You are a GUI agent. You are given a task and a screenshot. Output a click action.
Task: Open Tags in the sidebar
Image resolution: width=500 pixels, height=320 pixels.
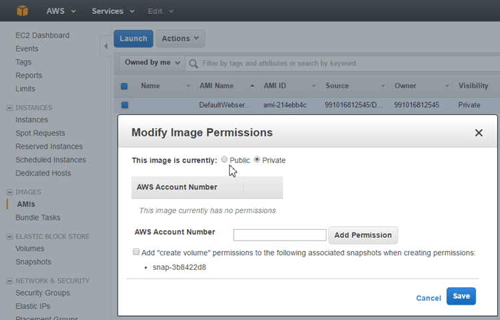coord(23,62)
